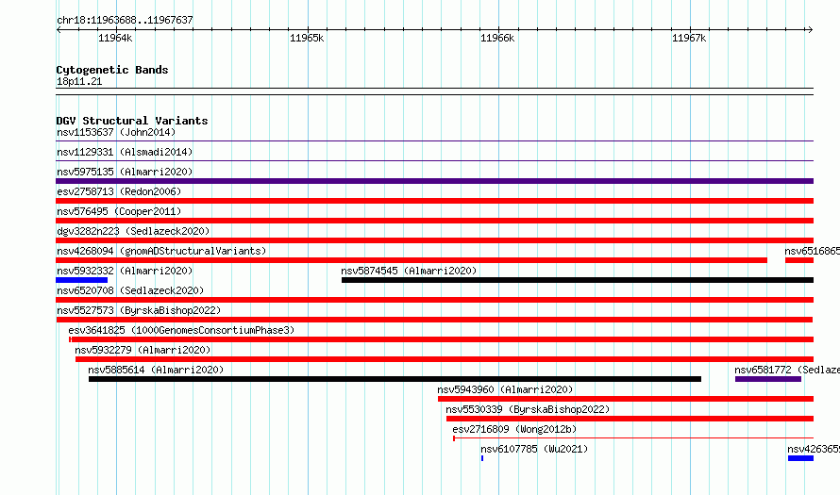Click nsv5943960 (Almarri2020) label
The height and width of the screenshot is (495, 840).
505,389
